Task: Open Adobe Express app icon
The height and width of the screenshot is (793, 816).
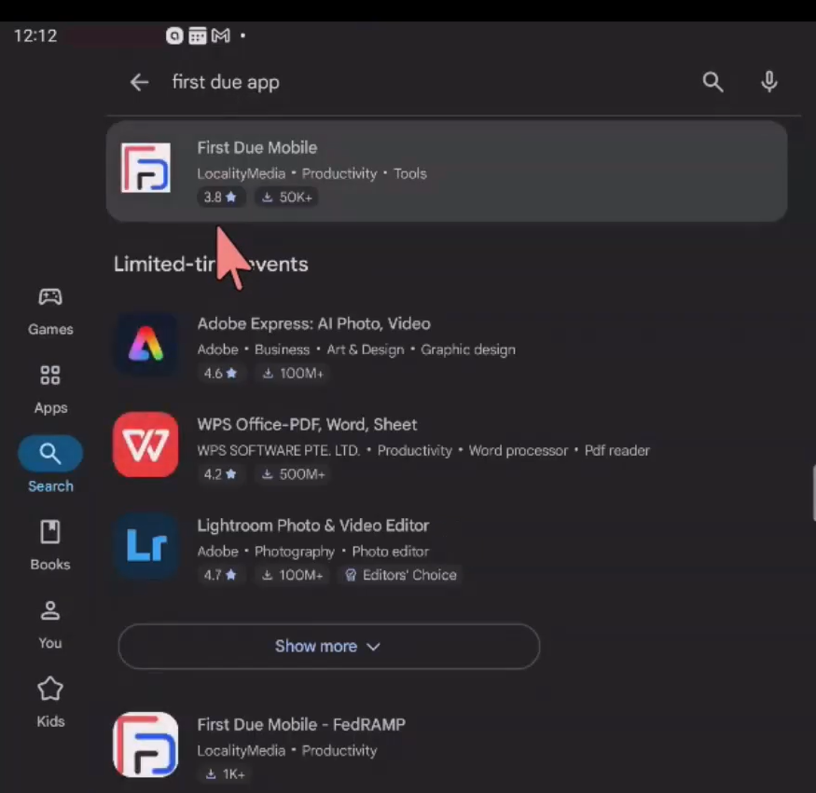Action: pyautogui.click(x=145, y=344)
